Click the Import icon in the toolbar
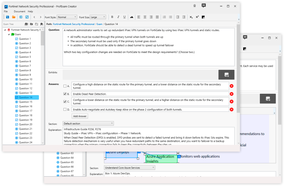 [21, 17]
